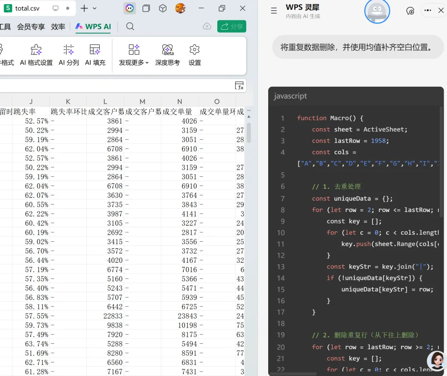Click the code block horizontal scrollbar
Screen dimensions: 447x376
tap(293, 374)
